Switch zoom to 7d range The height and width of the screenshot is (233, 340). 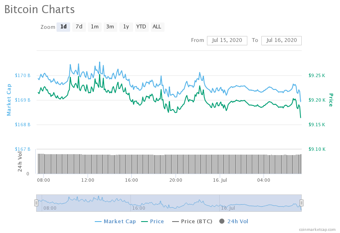(x=79, y=27)
